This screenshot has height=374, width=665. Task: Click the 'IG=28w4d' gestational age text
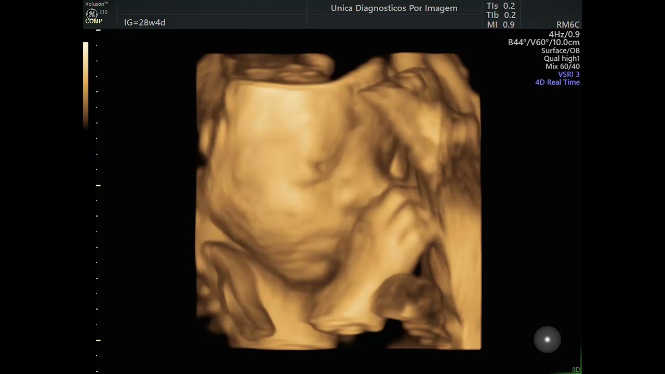145,22
